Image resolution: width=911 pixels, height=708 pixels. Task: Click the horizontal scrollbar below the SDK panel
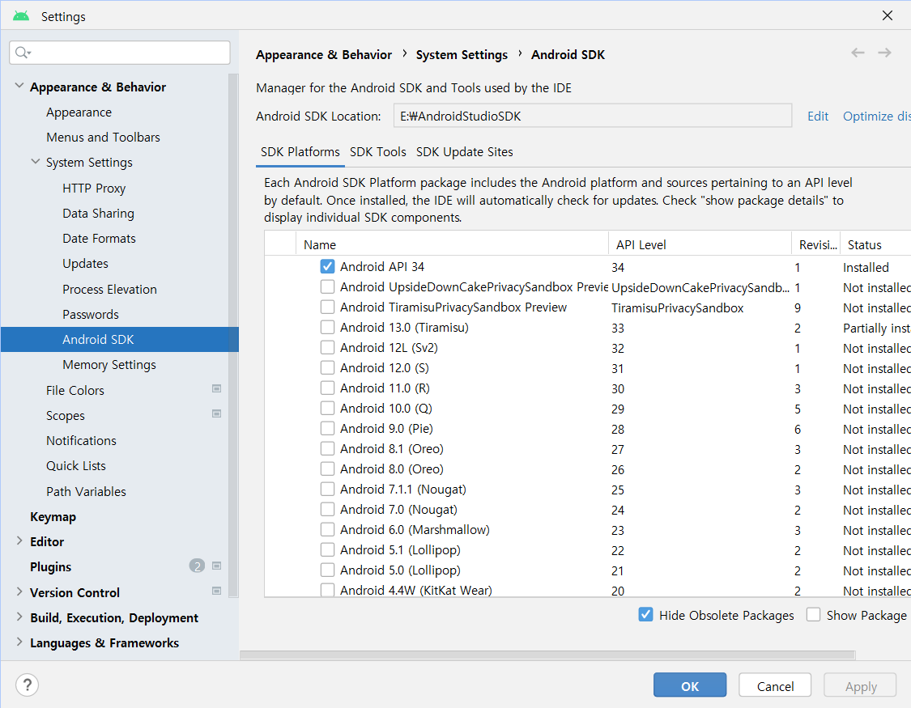[x=547, y=655]
